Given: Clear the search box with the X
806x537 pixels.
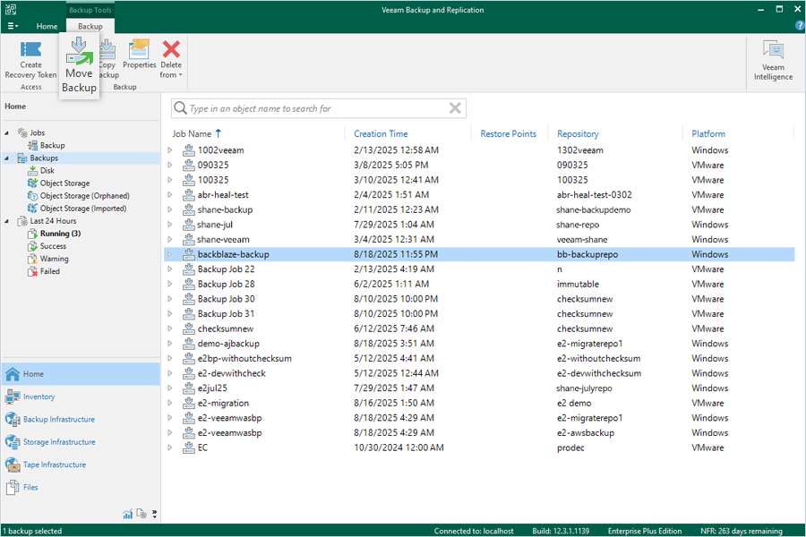Looking at the screenshot, I should click(x=455, y=108).
